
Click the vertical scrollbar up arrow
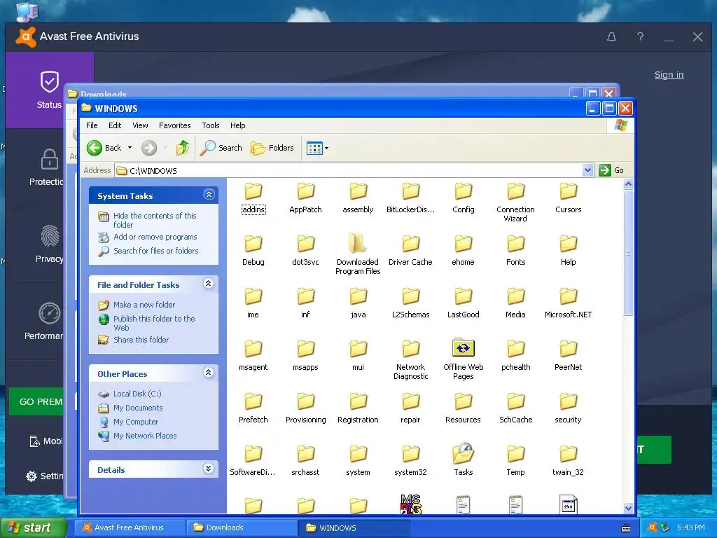pos(628,184)
